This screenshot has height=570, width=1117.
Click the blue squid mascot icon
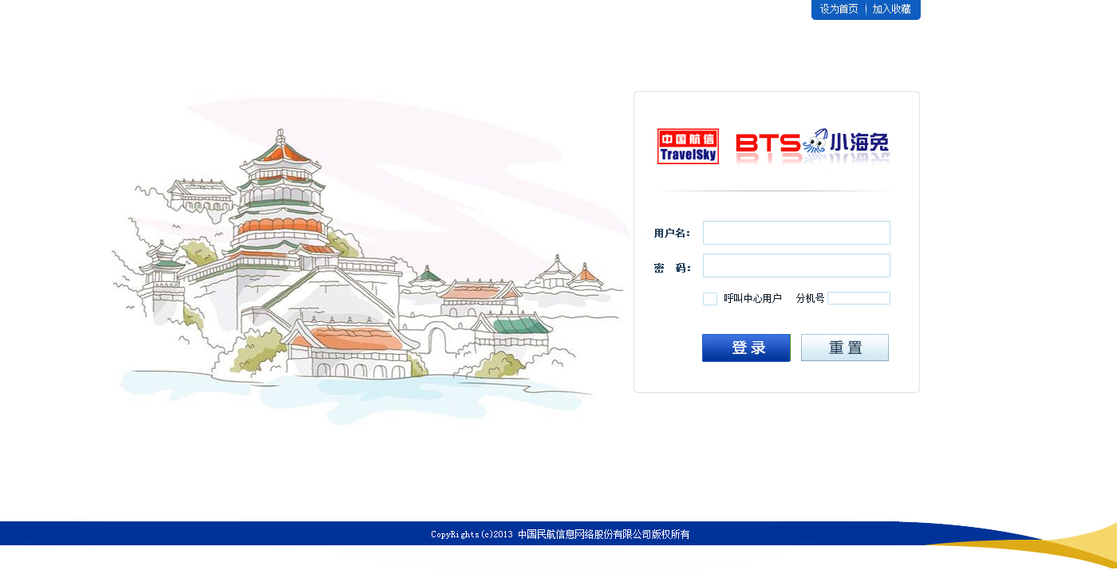point(815,143)
